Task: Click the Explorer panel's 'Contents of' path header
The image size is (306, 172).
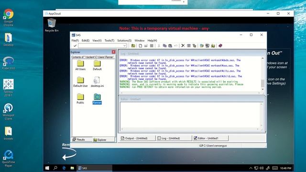Action: pos(93,57)
